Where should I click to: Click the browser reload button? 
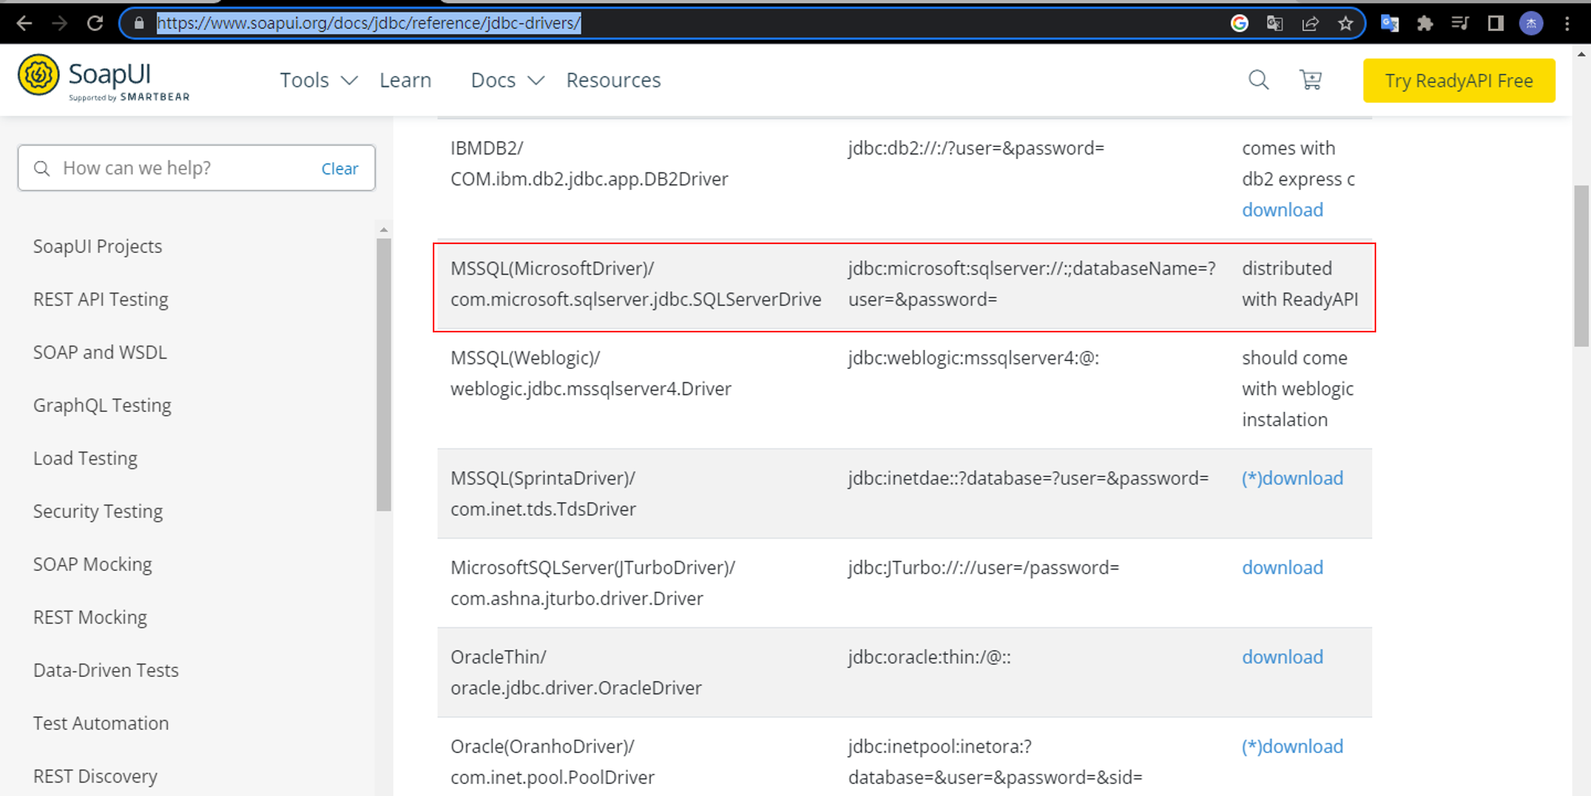pos(95,23)
